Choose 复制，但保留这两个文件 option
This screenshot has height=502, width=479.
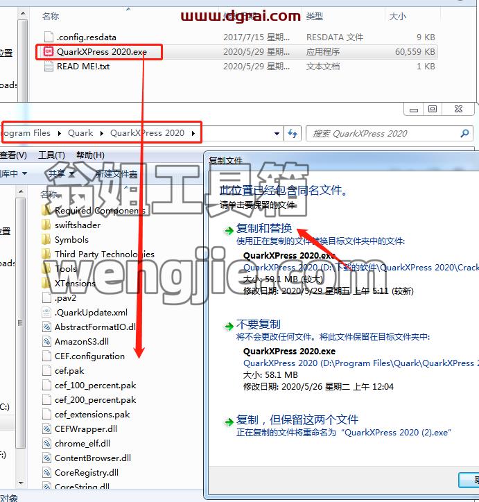pyautogui.click(x=297, y=419)
